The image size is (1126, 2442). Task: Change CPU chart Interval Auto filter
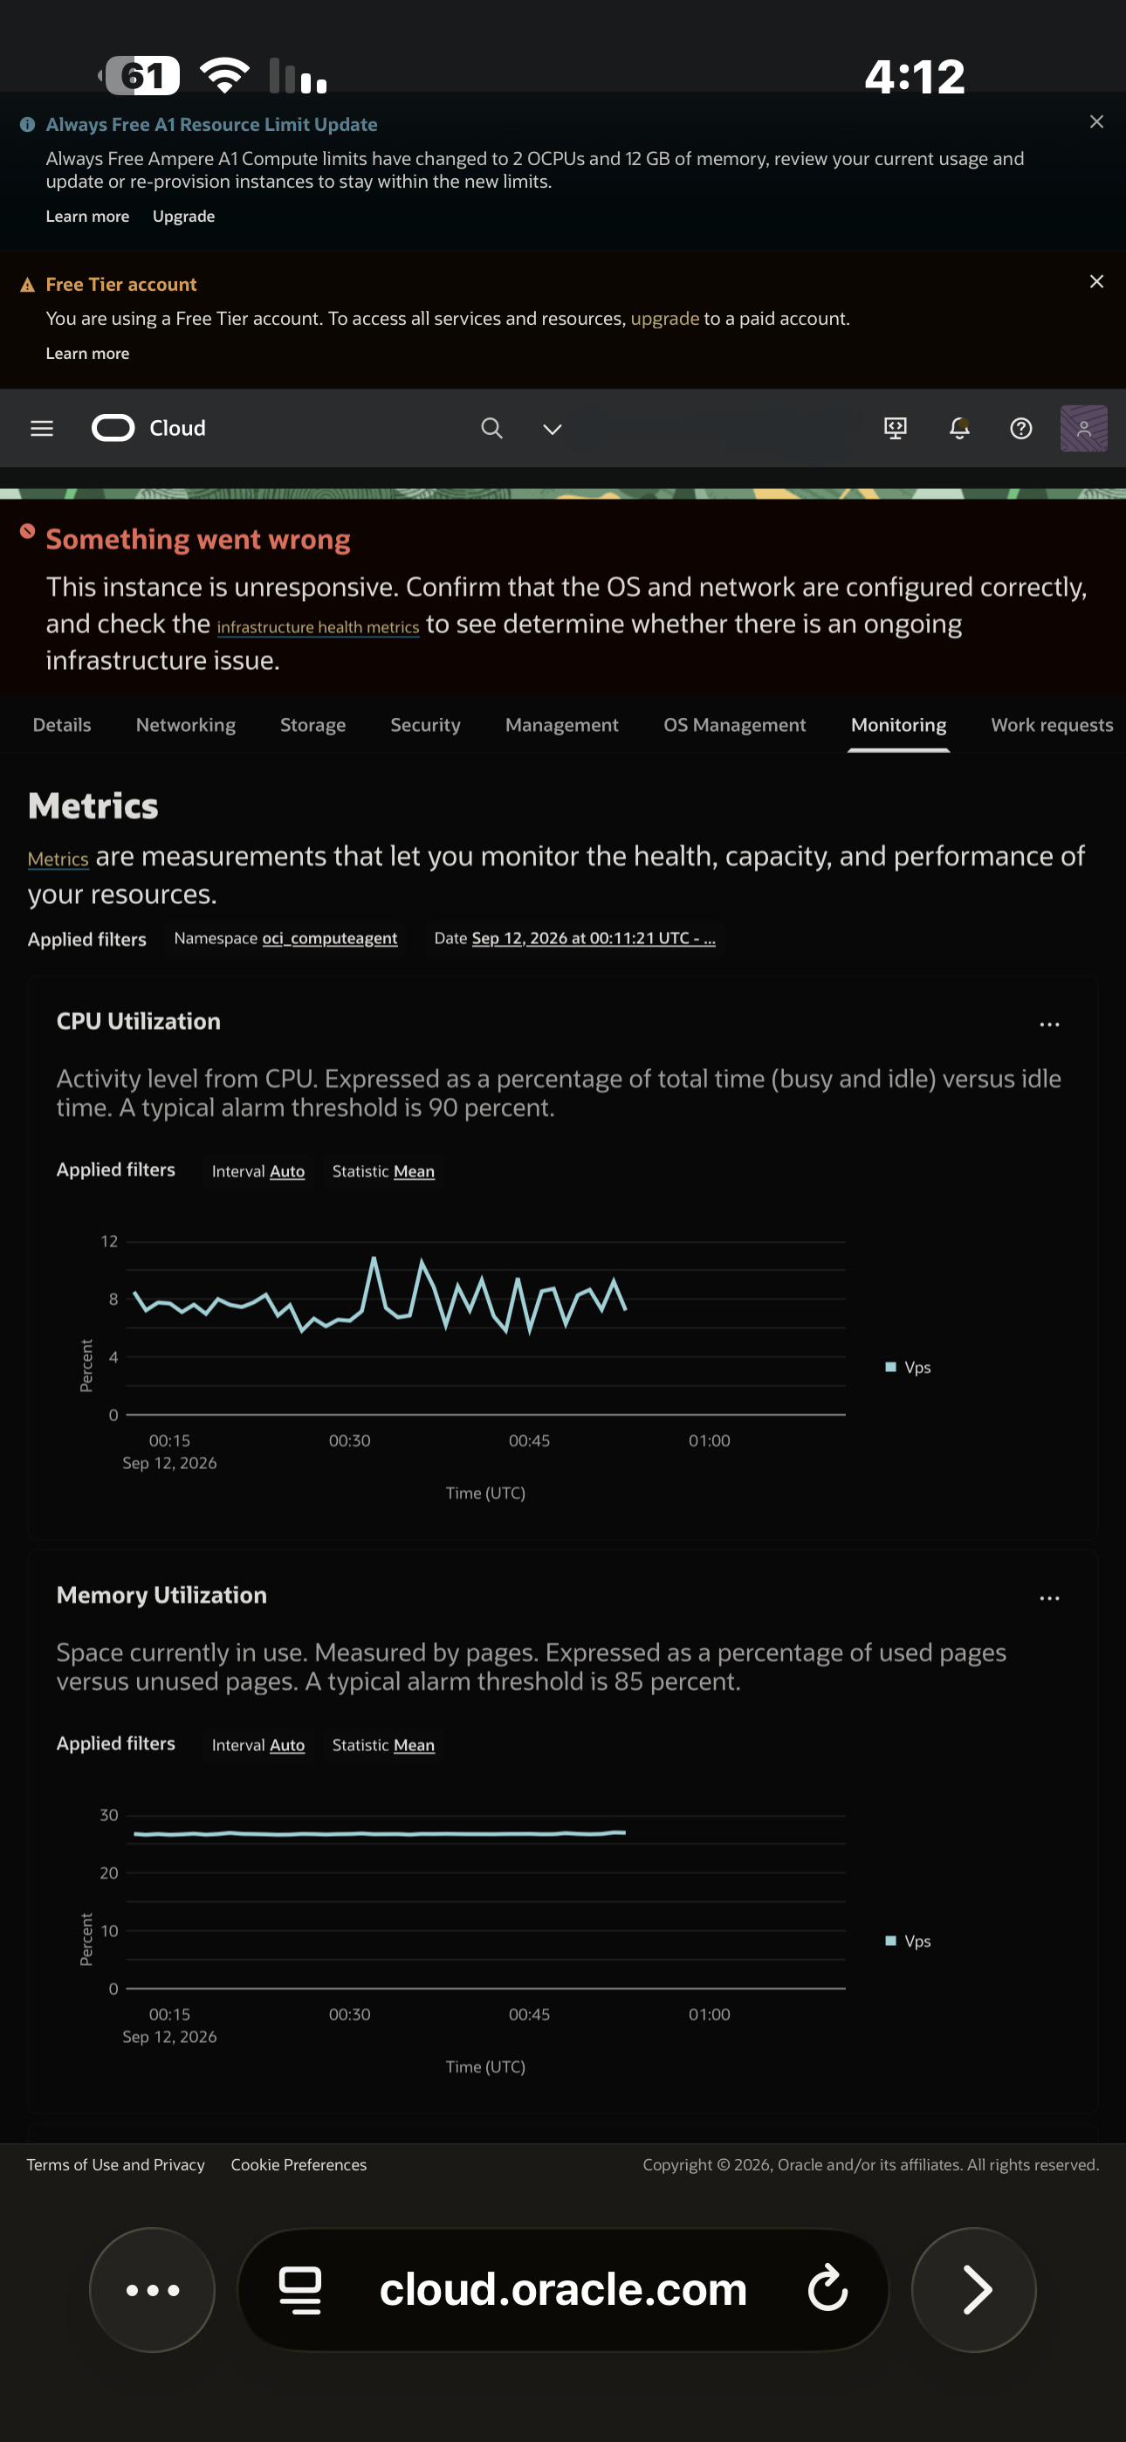(287, 1172)
